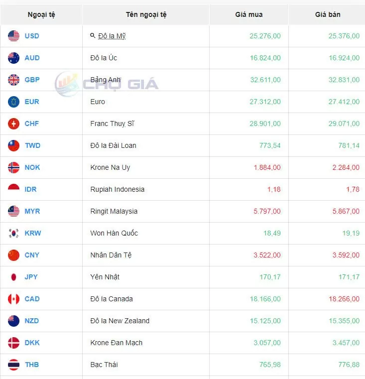
Task: Click the Canadian flag icon
Action: pyautogui.click(x=13, y=299)
